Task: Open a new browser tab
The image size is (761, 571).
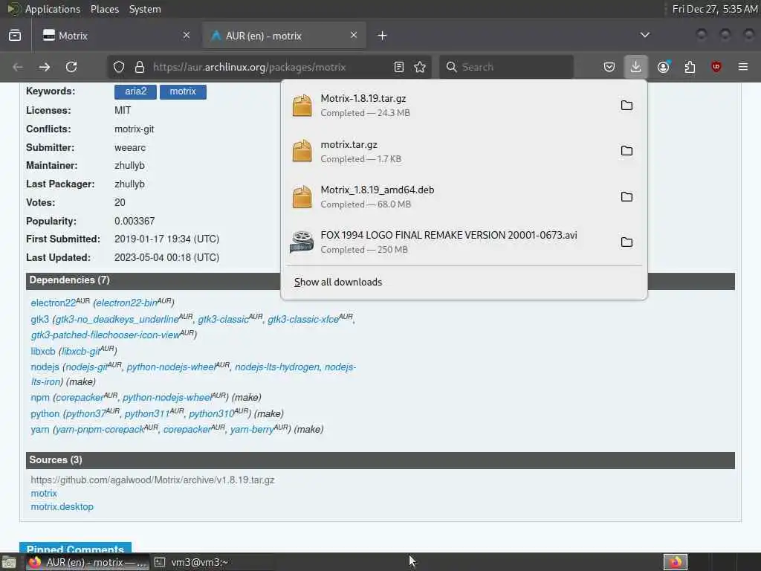Action: pos(383,36)
